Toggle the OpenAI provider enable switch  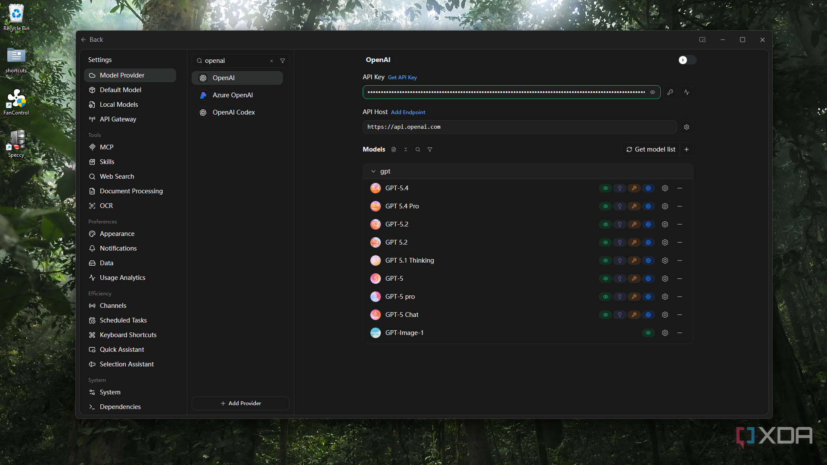click(x=687, y=60)
